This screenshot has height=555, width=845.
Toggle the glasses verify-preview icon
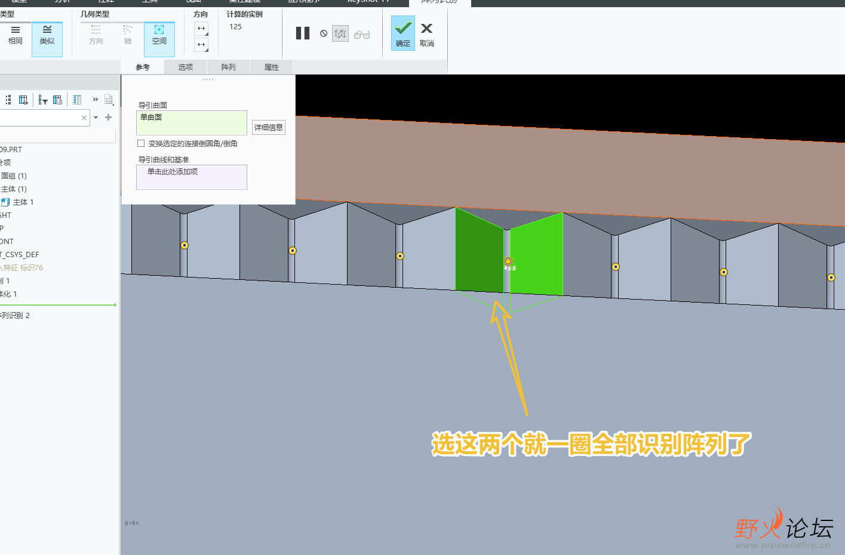[362, 35]
